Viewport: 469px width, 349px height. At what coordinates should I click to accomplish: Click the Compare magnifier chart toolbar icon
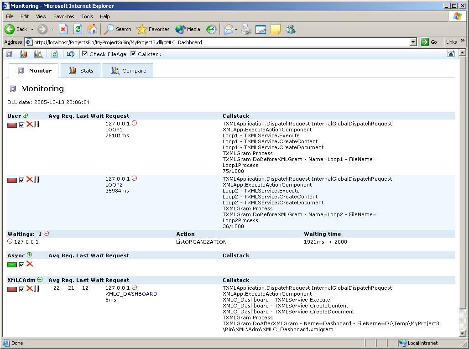[x=38, y=54]
